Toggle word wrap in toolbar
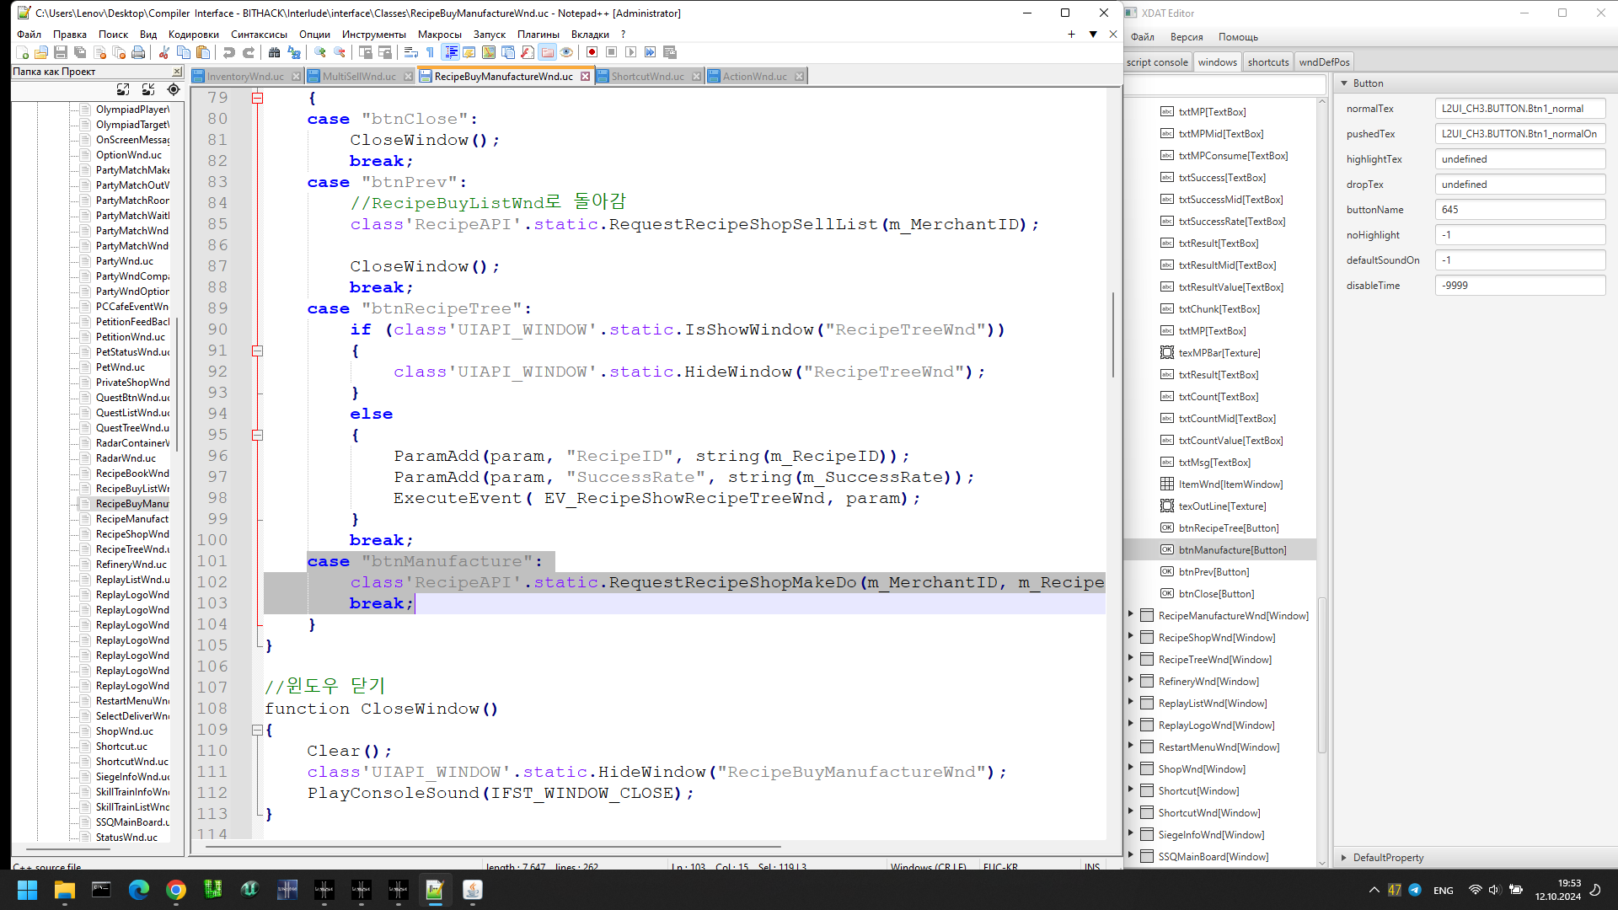 pyautogui.click(x=410, y=52)
